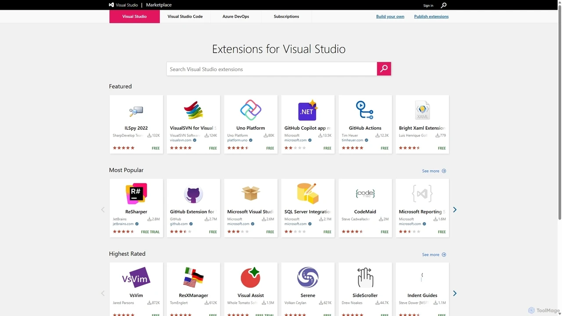Click the SideScroller title

(365, 295)
